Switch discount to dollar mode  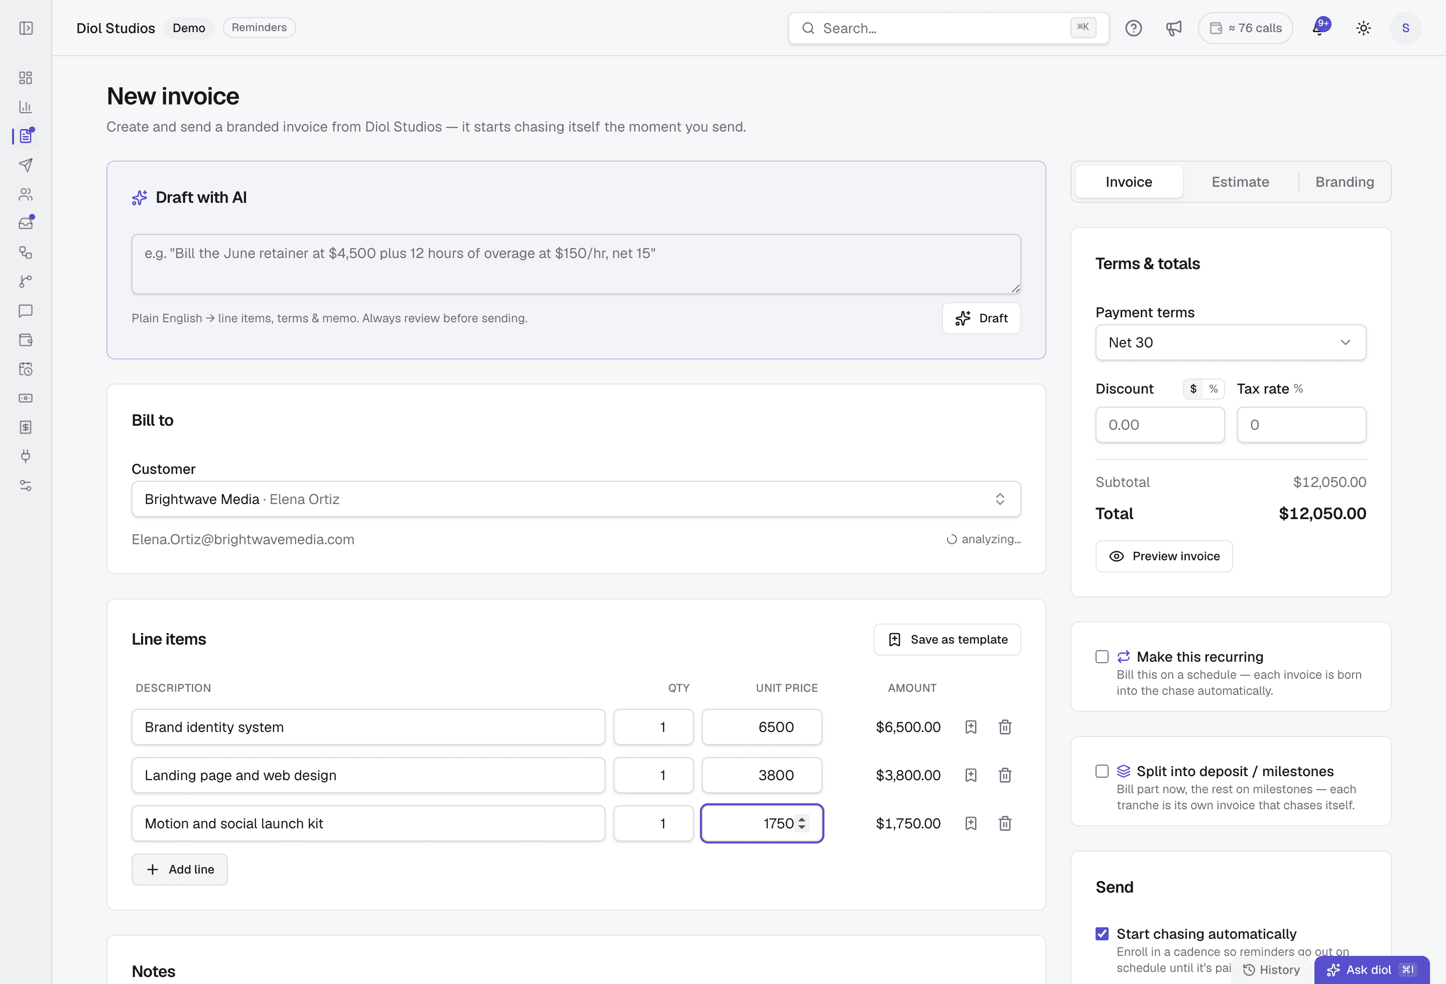click(x=1193, y=389)
